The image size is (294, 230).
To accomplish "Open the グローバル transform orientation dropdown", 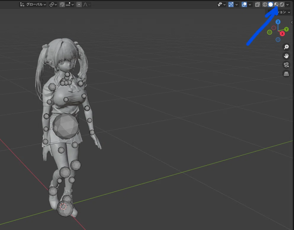I will point(33,4).
